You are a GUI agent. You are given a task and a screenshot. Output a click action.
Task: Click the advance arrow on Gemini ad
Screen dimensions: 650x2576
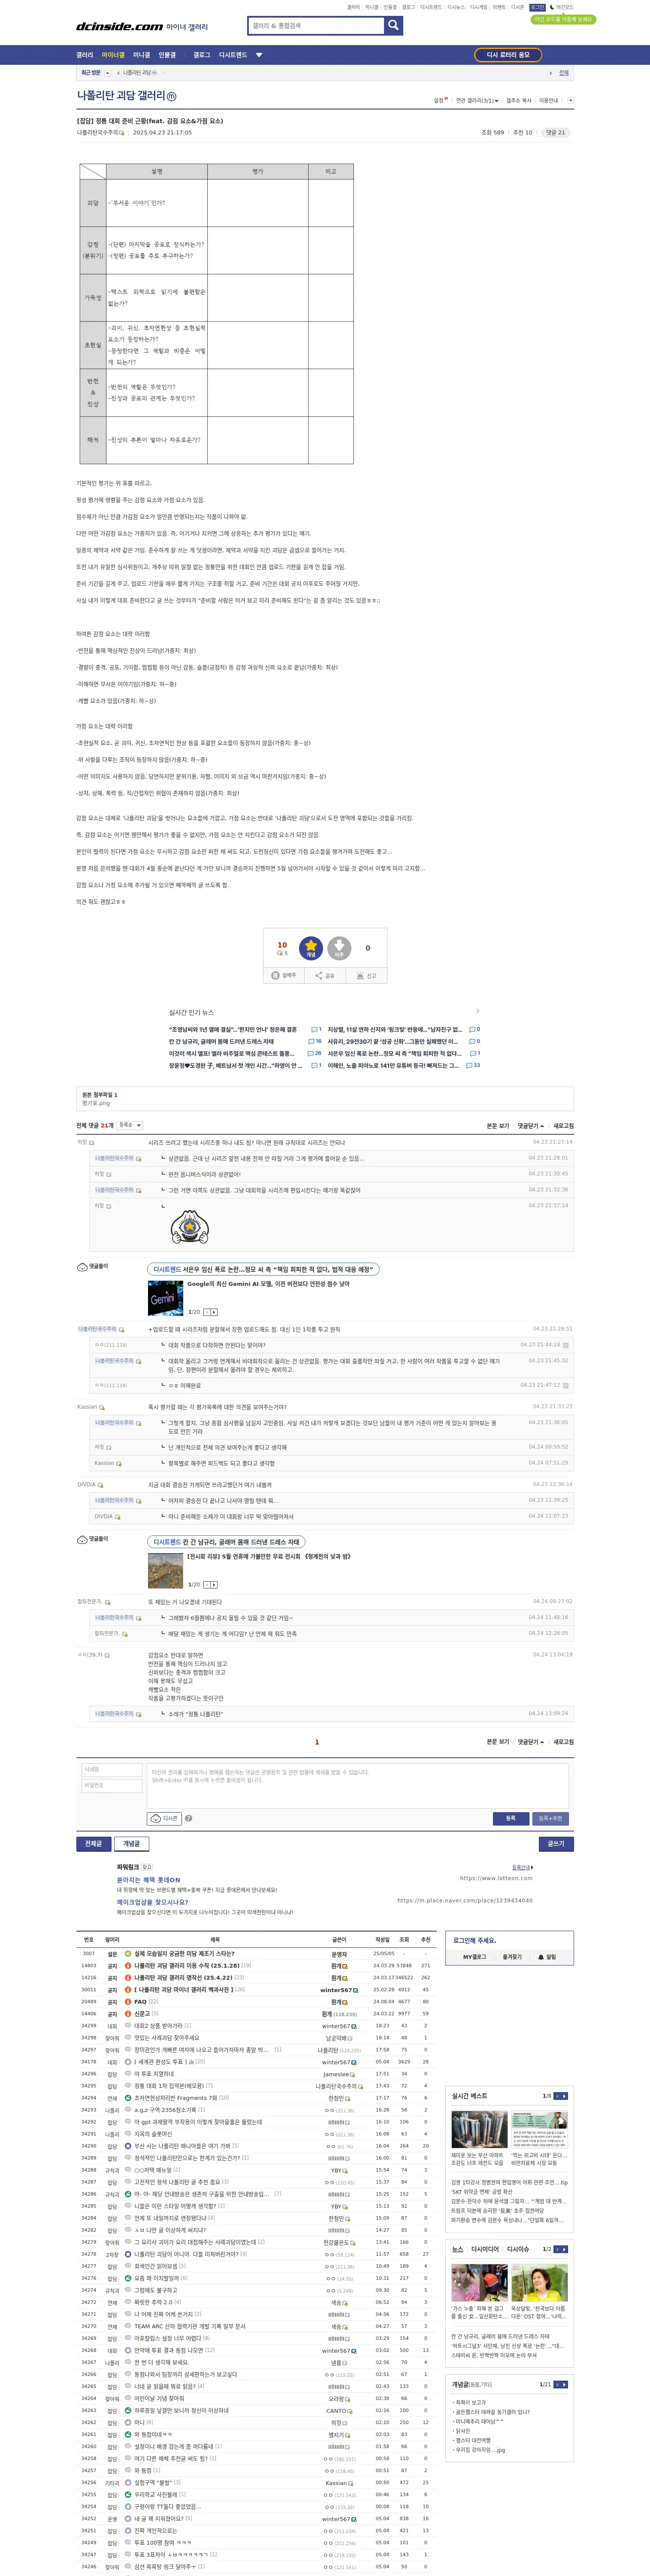[x=214, y=1311]
